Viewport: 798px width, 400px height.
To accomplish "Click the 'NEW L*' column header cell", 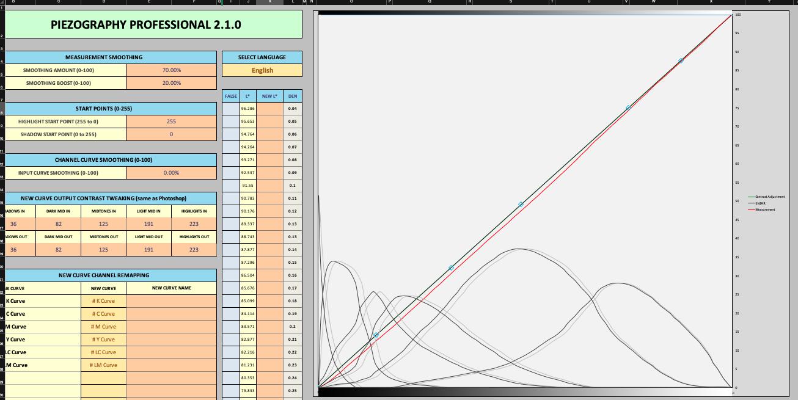I will (269, 96).
